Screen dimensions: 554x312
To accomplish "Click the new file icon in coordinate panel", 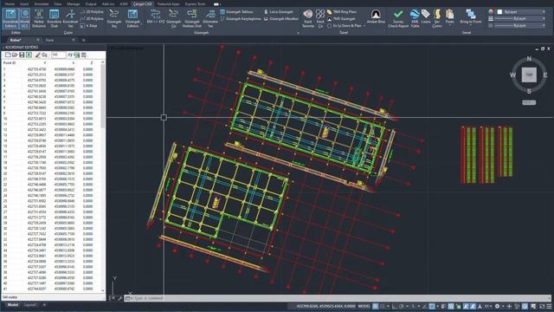I will tap(8, 55).
